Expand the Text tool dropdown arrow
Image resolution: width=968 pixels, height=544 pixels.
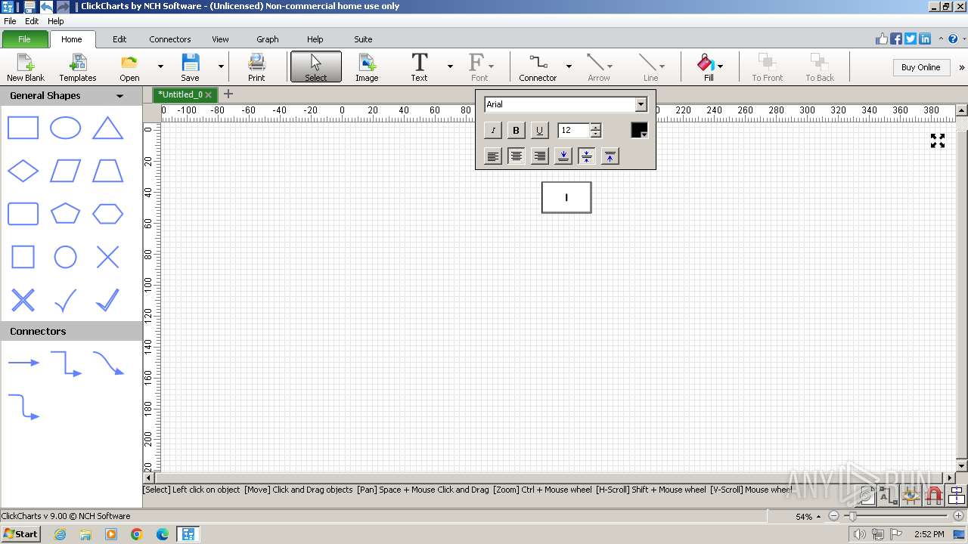[x=450, y=66]
